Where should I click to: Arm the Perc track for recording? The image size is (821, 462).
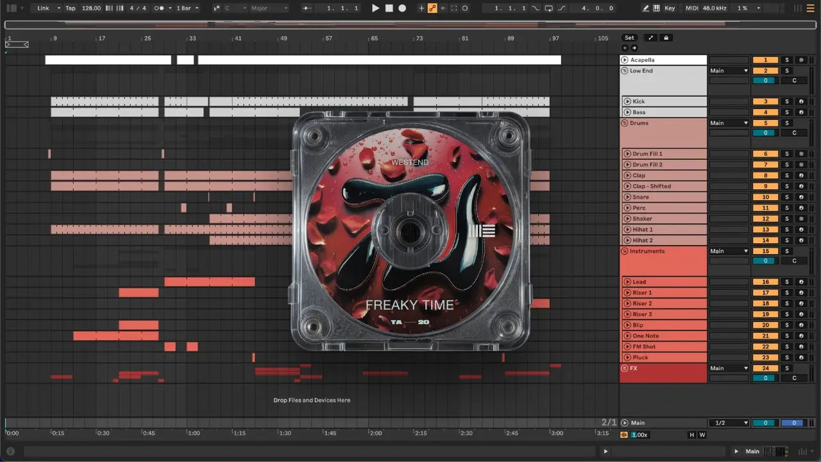click(x=801, y=208)
